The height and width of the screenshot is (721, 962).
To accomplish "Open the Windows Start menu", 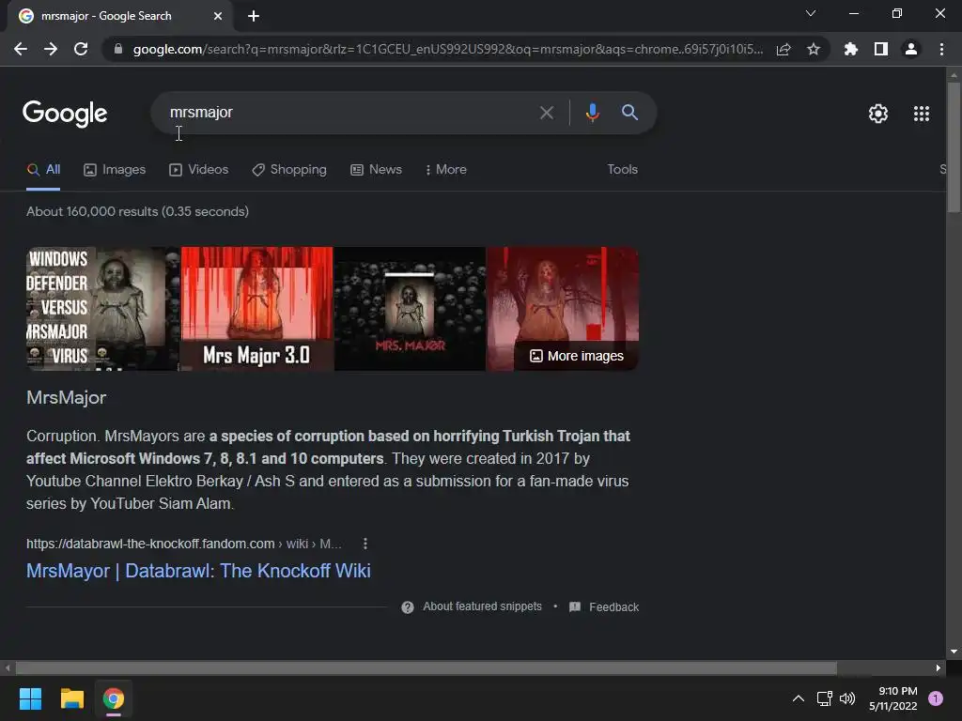I will pos(30,698).
